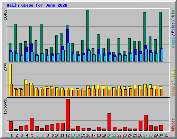Click day label 31 on the x-axis
Viewport: 177px width, 139px height.
[x=166, y=135]
